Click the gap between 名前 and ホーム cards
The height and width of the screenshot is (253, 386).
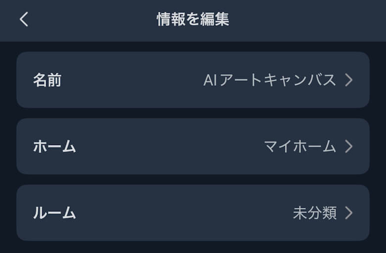click(x=193, y=113)
